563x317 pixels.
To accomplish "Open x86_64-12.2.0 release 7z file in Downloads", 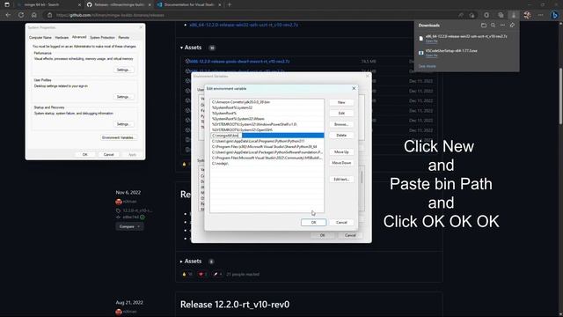I will (466, 36).
